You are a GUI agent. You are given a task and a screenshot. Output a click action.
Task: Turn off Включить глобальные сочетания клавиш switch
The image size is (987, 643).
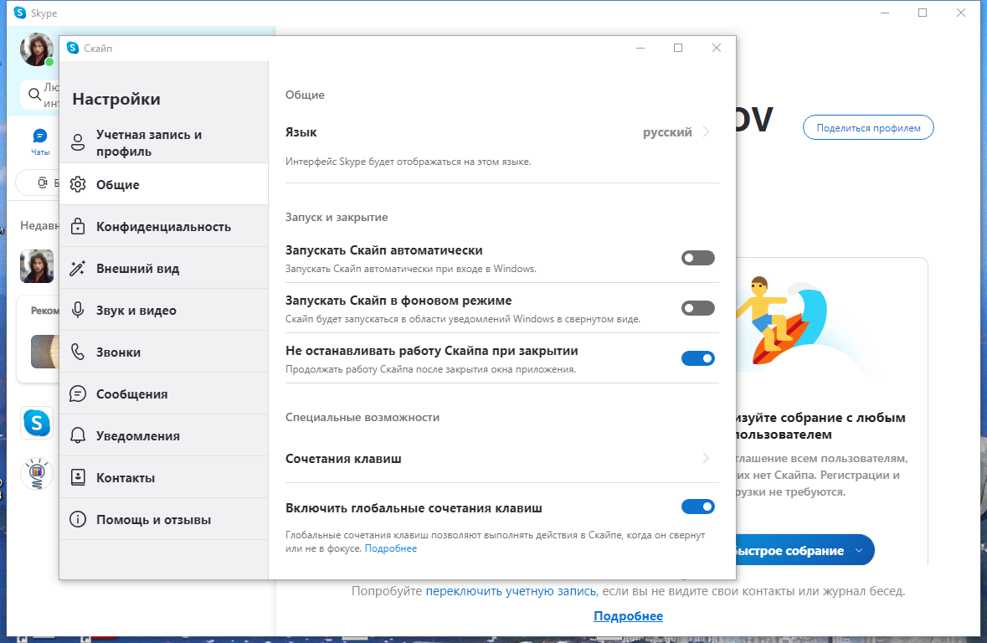coord(697,507)
